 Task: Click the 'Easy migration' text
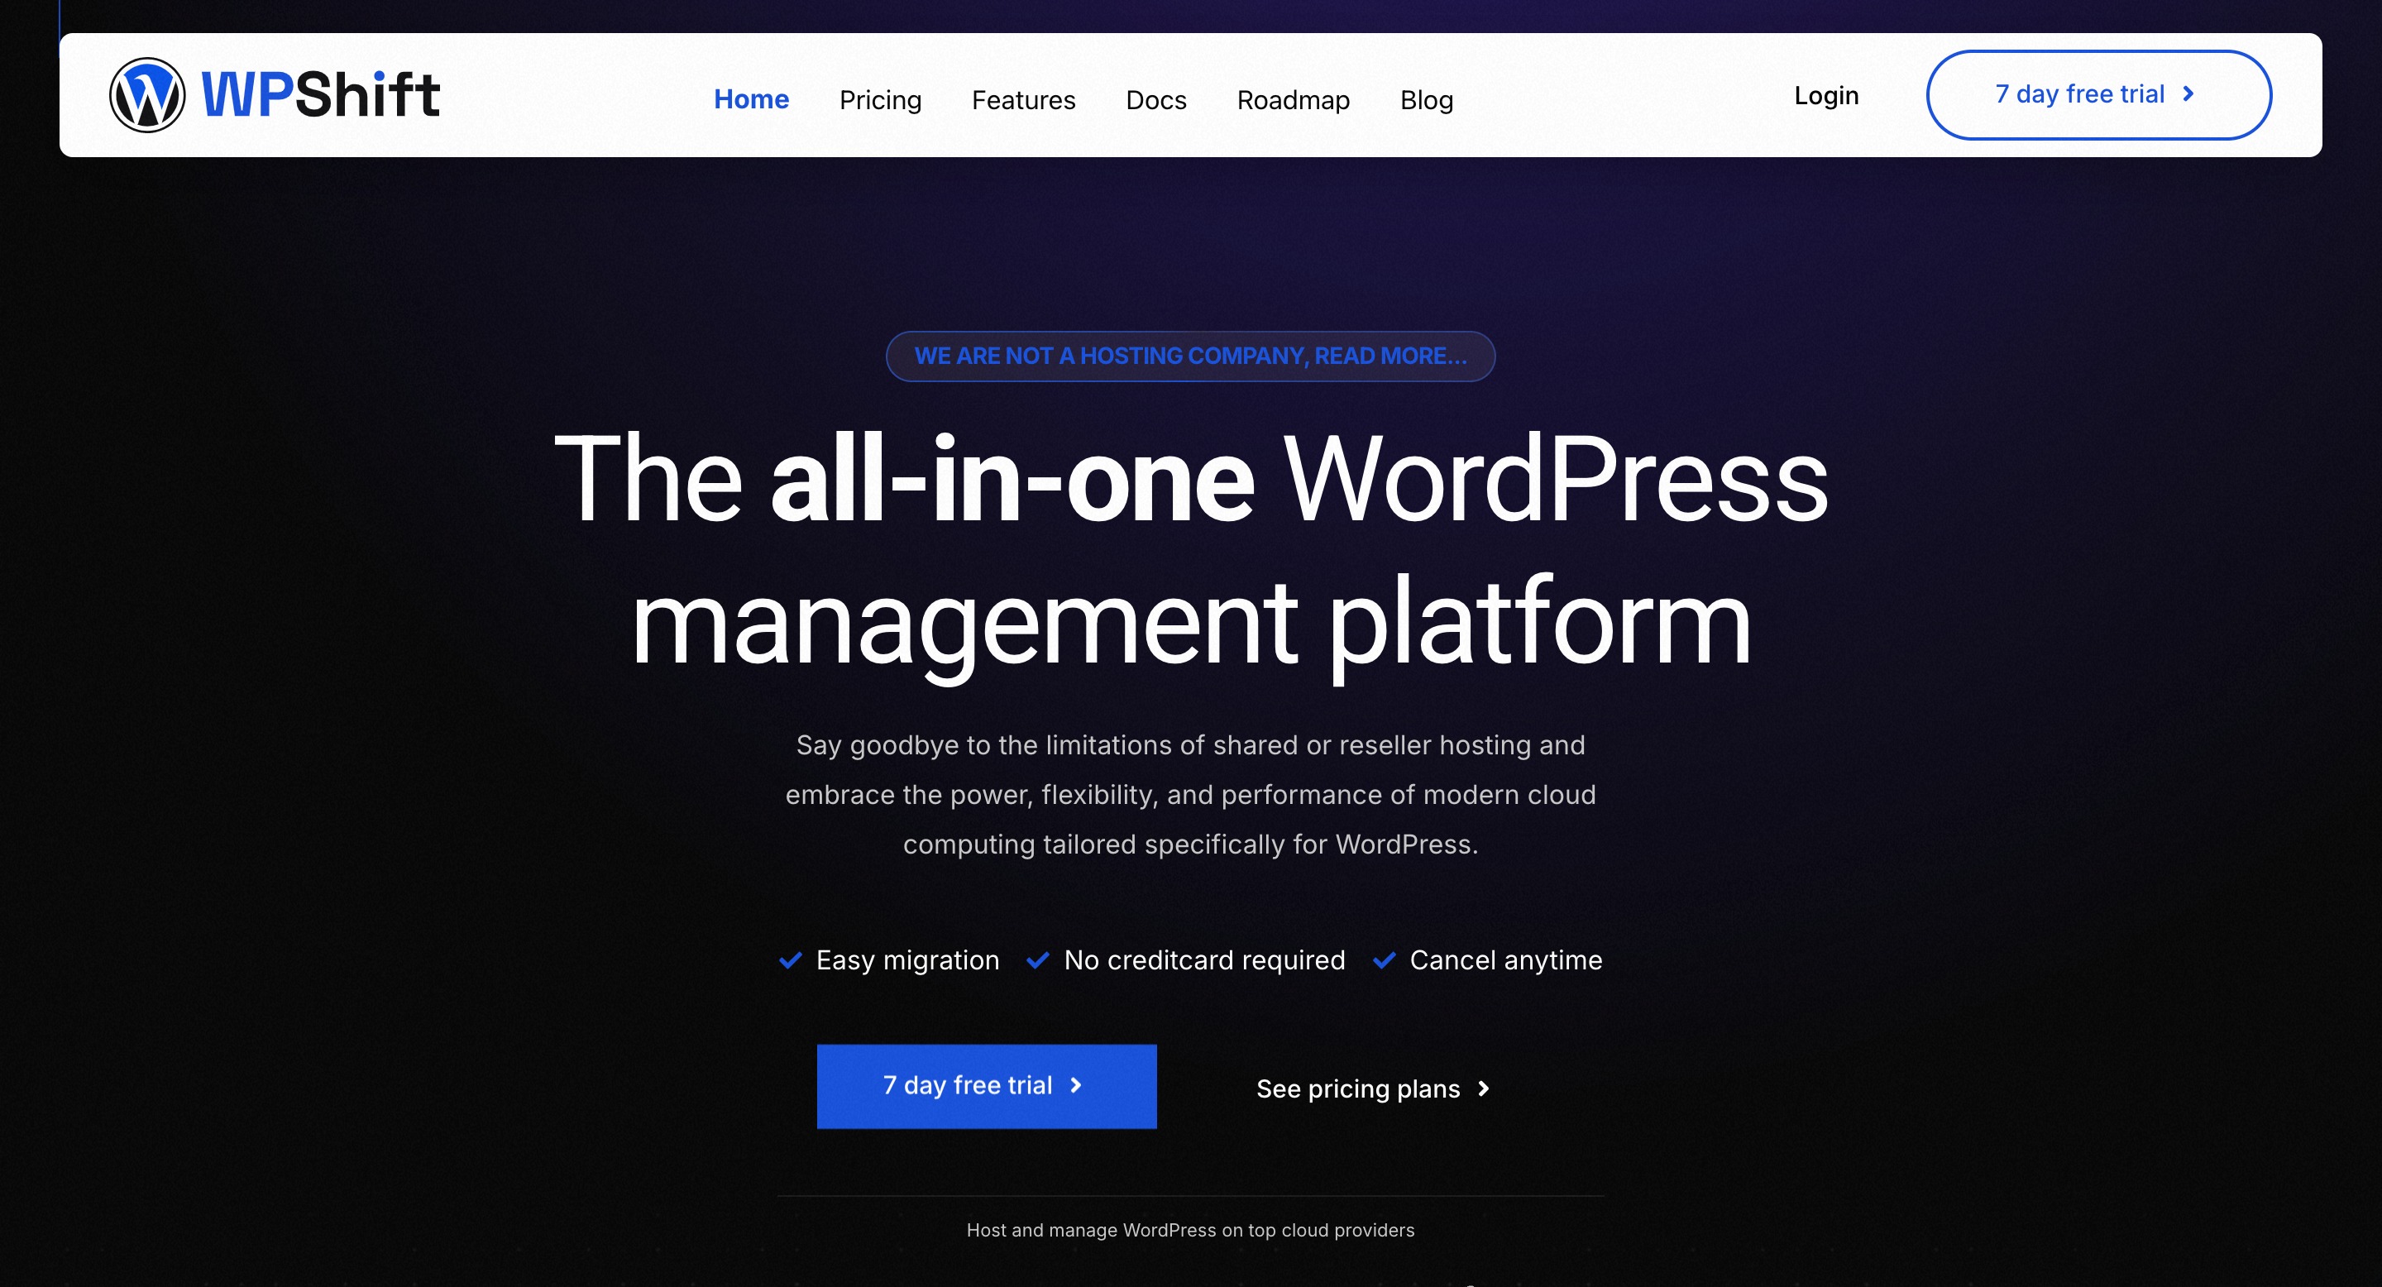[907, 960]
